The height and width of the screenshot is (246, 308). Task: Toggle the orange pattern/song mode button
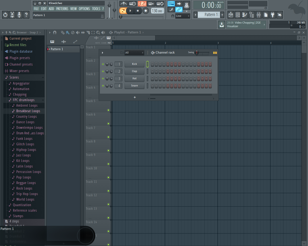(123, 11)
